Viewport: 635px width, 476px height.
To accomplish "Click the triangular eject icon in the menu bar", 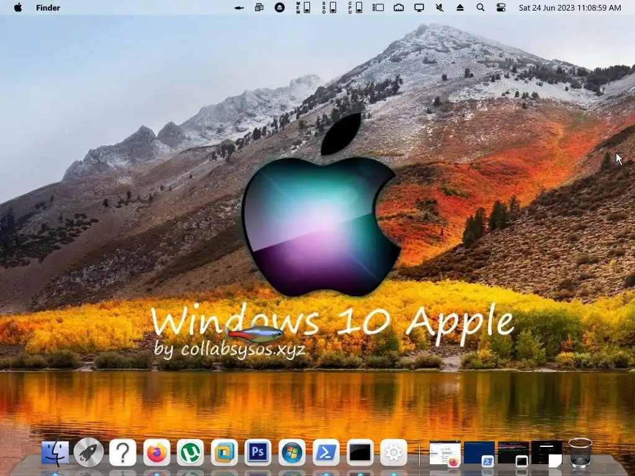I will [460, 7].
